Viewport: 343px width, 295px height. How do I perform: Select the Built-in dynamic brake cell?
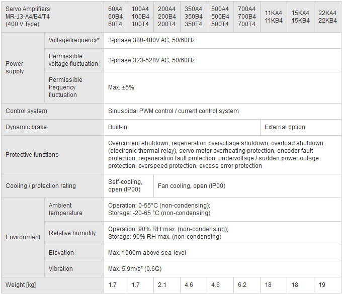[118, 127]
